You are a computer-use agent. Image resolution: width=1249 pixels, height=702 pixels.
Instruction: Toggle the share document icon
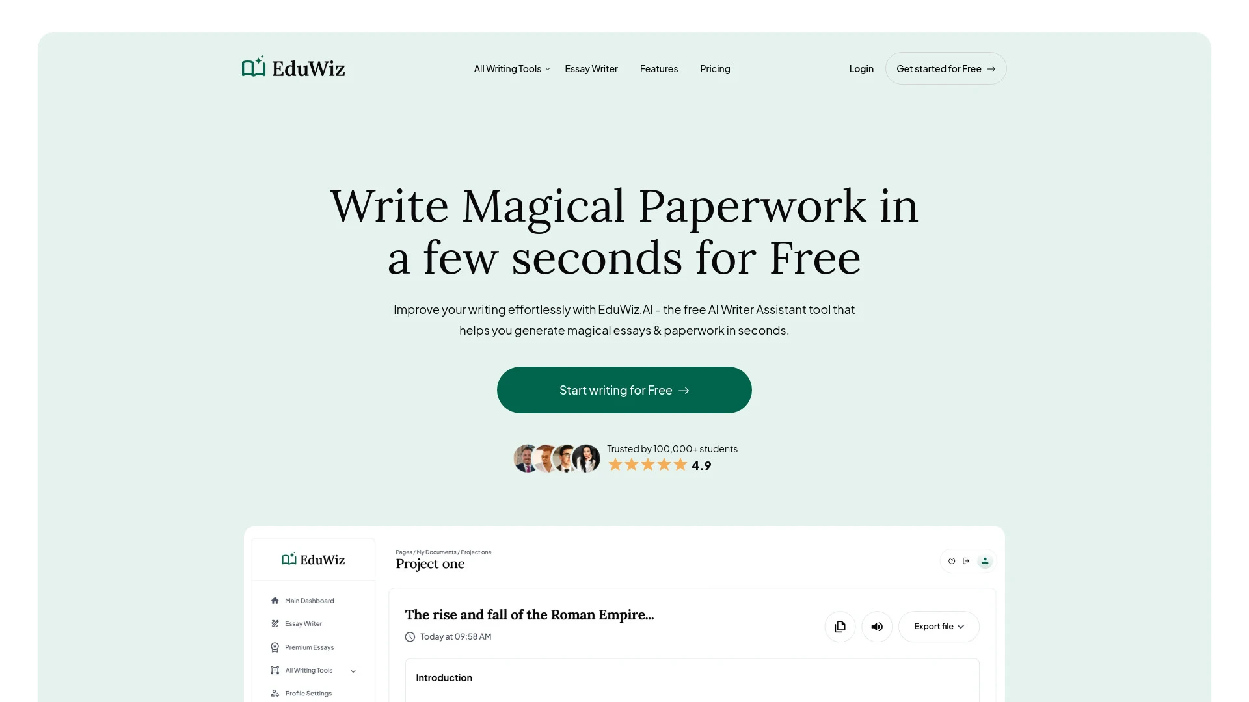click(966, 560)
